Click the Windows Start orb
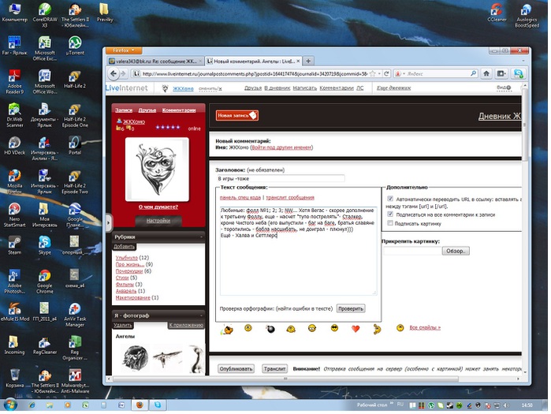The height and width of the screenshot is (414, 551). pyautogui.click(x=10, y=405)
